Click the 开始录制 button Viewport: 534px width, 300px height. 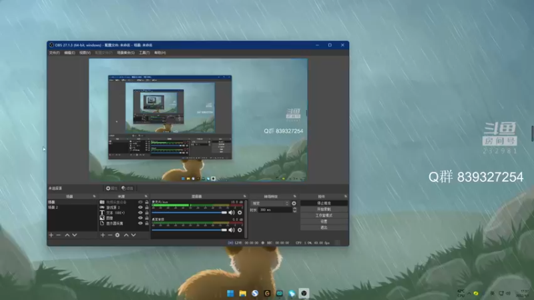point(324,209)
